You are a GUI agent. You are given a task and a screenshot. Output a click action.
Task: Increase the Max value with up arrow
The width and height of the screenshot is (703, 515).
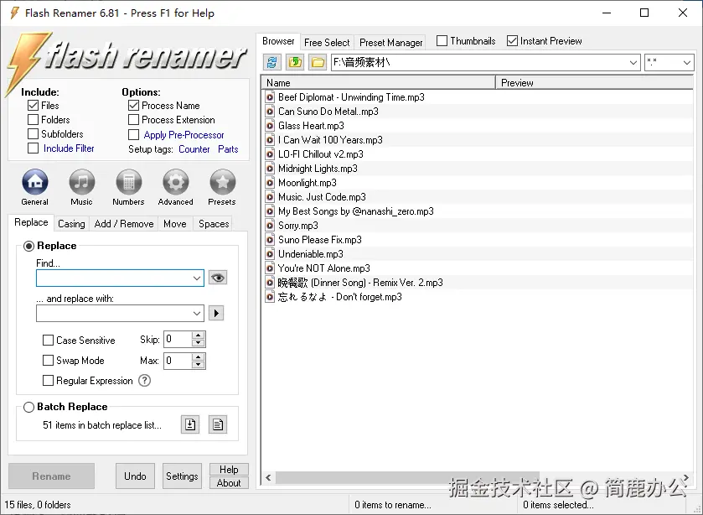pyautogui.click(x=199, y=357)
